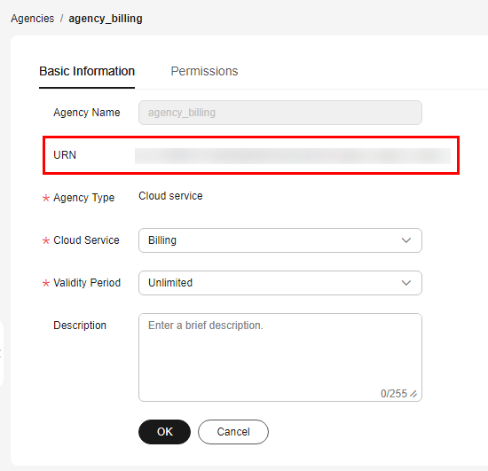Viewport: 488px width, 471px height.
Task: Click the Agency Type field label
Action: [83, 198]
